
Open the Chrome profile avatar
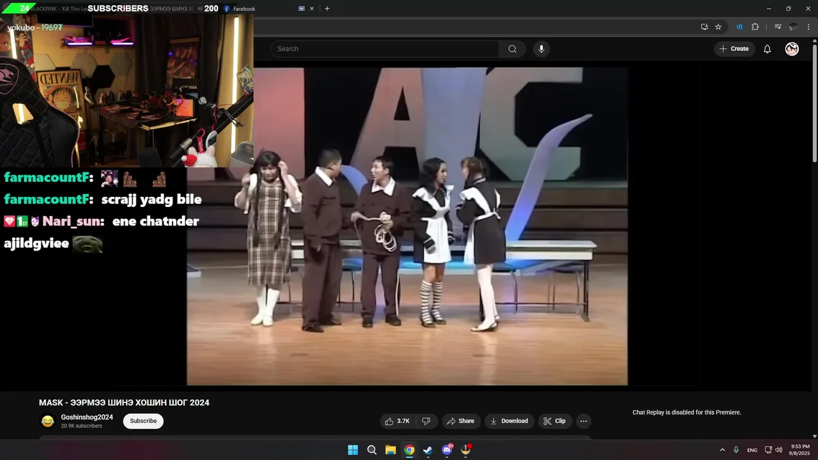(x=793, y=27)
